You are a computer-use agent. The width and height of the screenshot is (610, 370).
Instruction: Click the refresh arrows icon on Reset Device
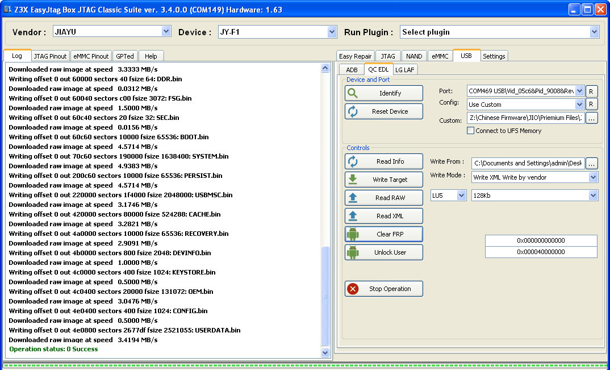point(353,111)
